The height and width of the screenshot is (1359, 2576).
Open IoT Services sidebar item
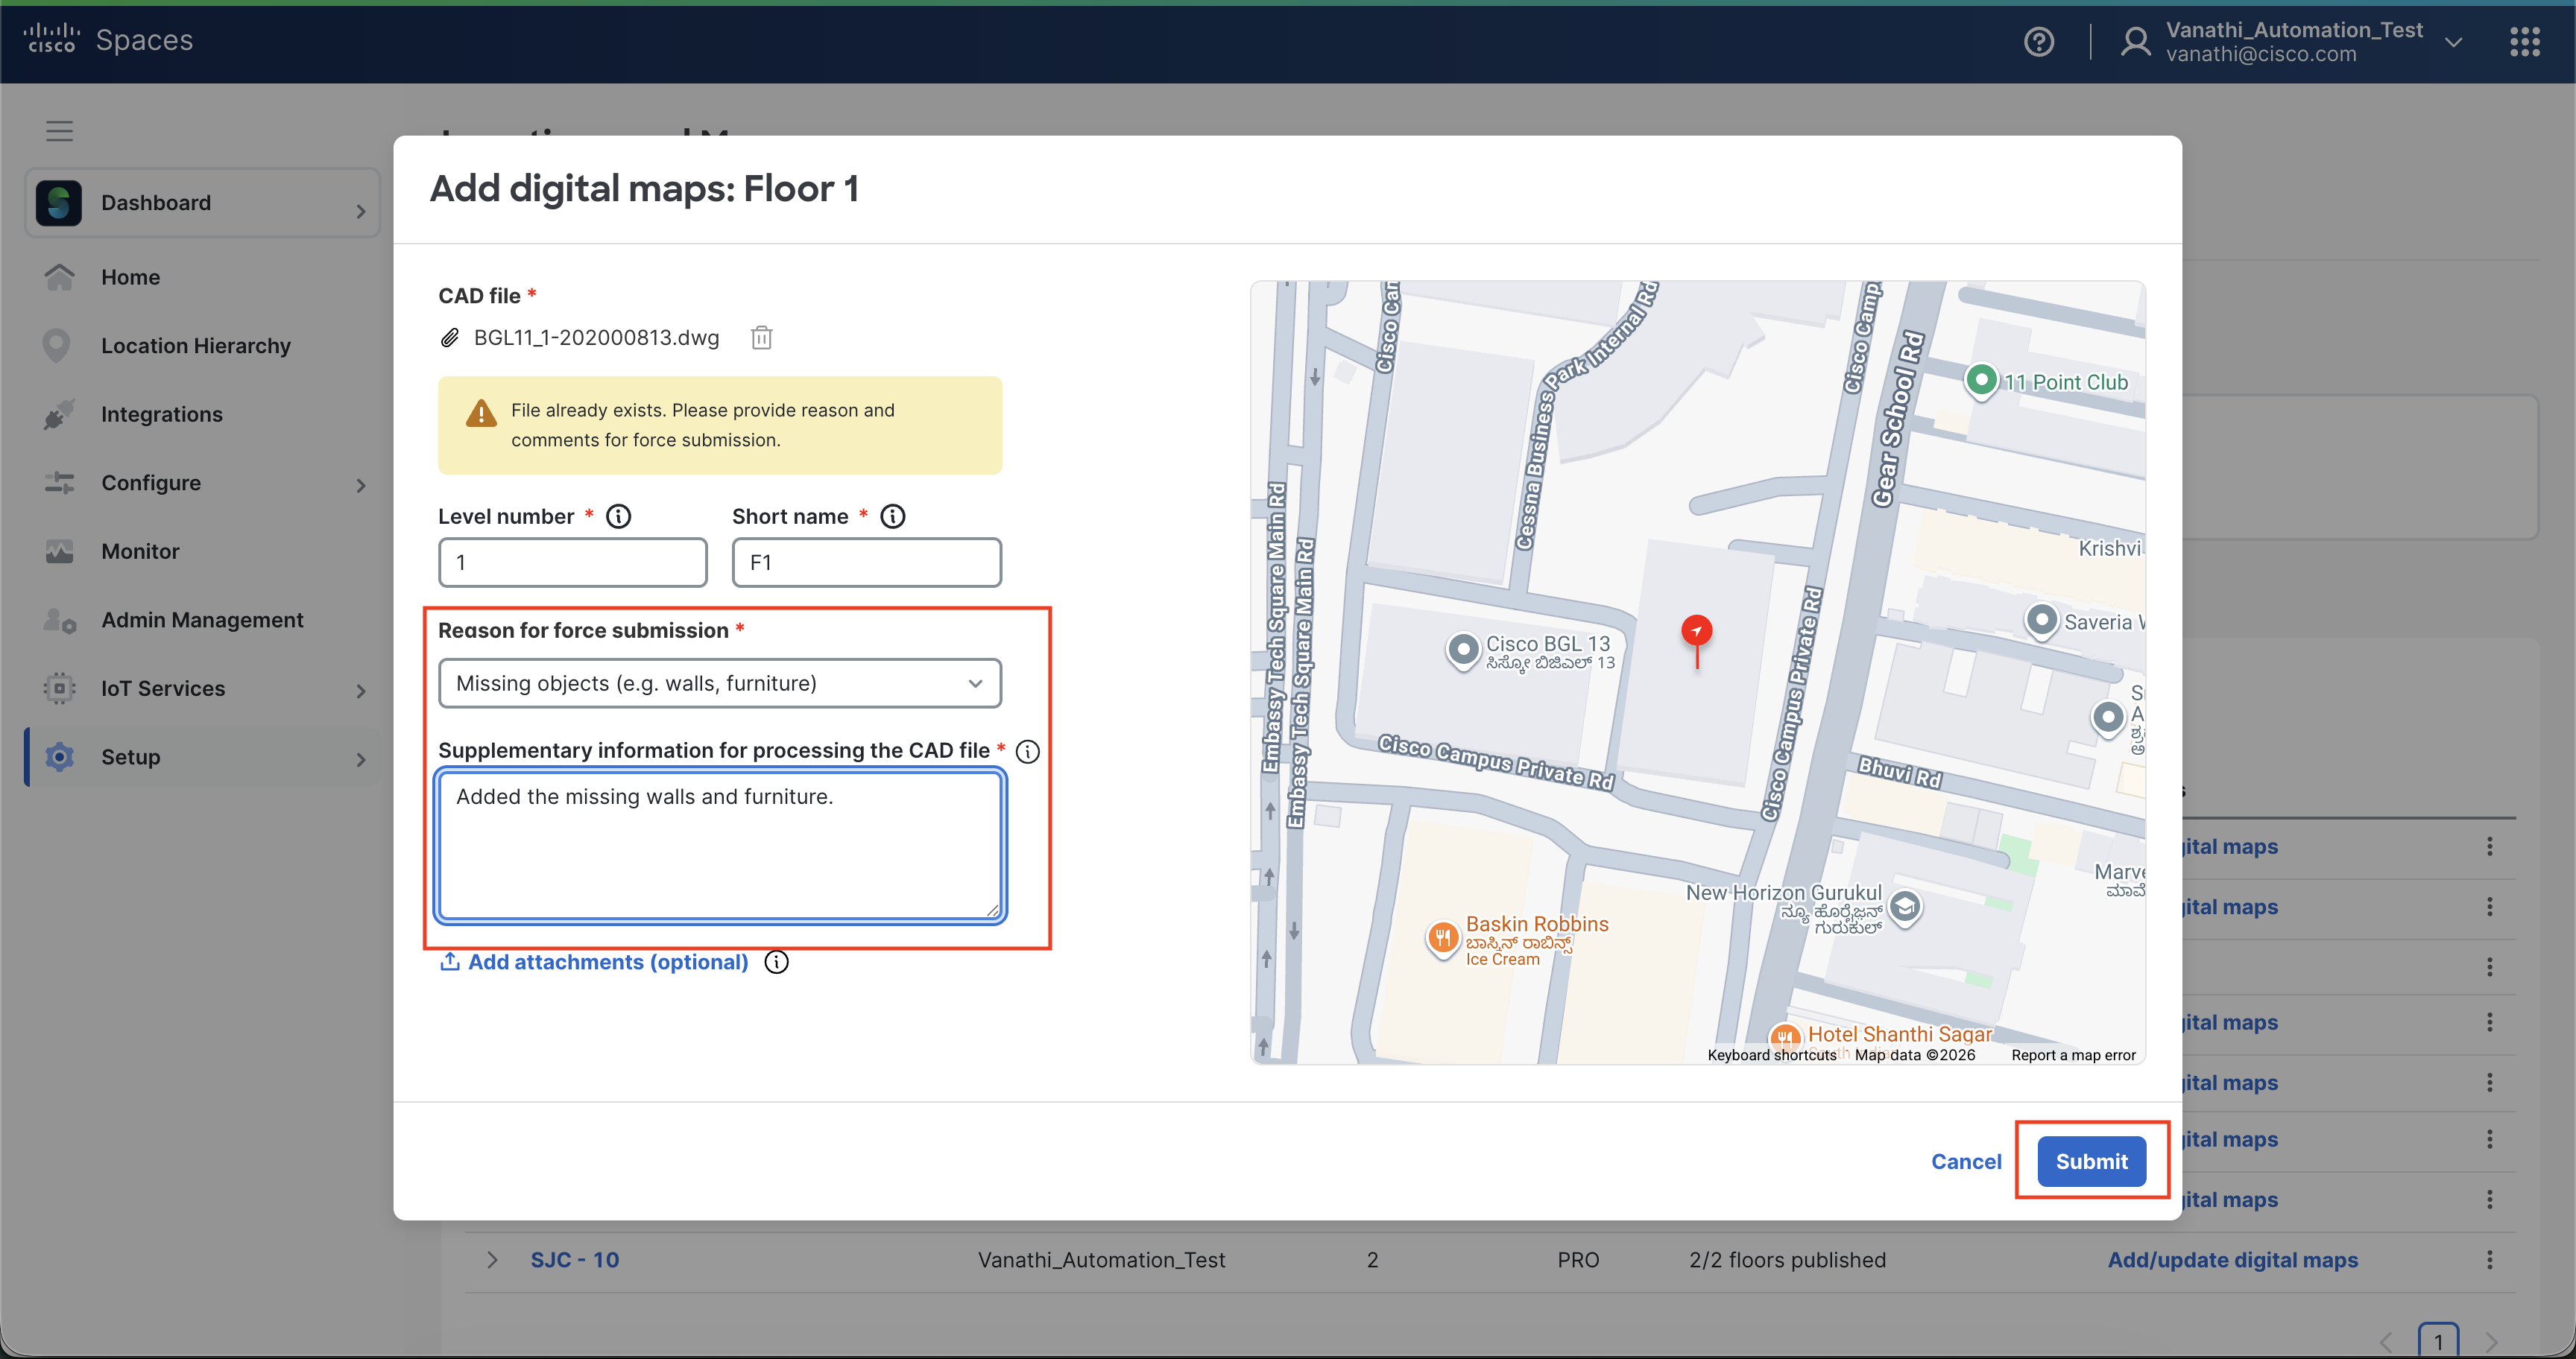click(x=163, y=688)
